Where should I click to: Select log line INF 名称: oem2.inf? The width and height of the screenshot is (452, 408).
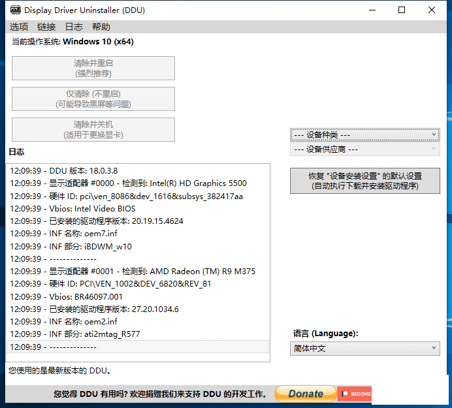(138, 322)
